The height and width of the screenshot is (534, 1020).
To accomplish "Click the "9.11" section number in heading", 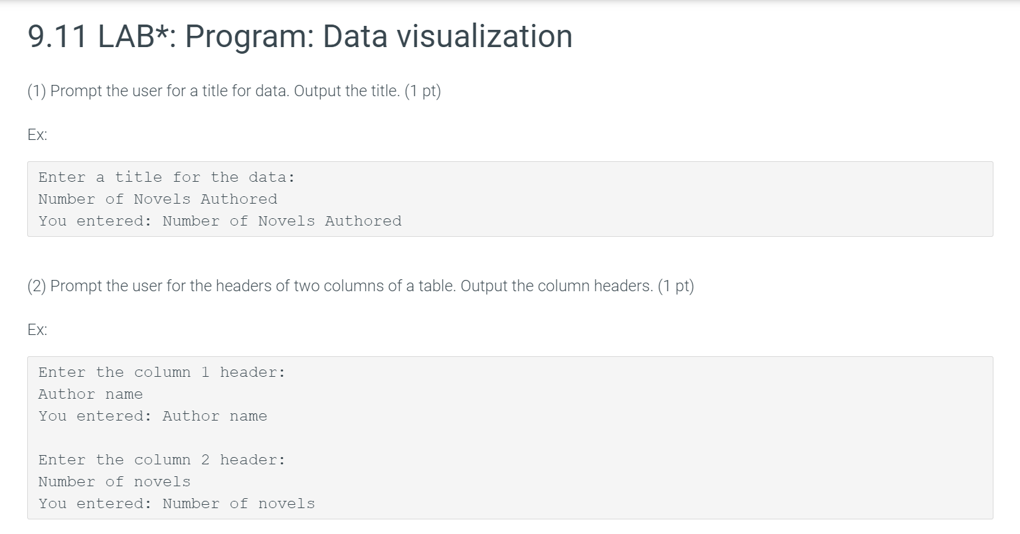I will coord(57,36).
